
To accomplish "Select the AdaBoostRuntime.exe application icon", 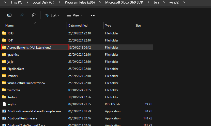I will pyautogui.click(x=4, y=118).
